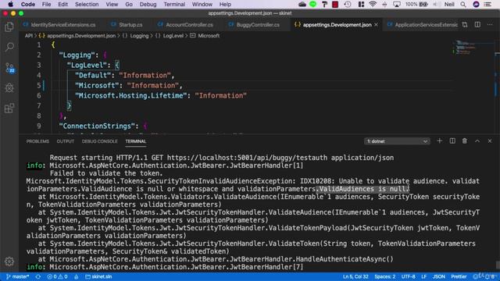Click the terminal vertical scrollbar
This screenshot has width=500, height=281.
[x=497, y=265]
